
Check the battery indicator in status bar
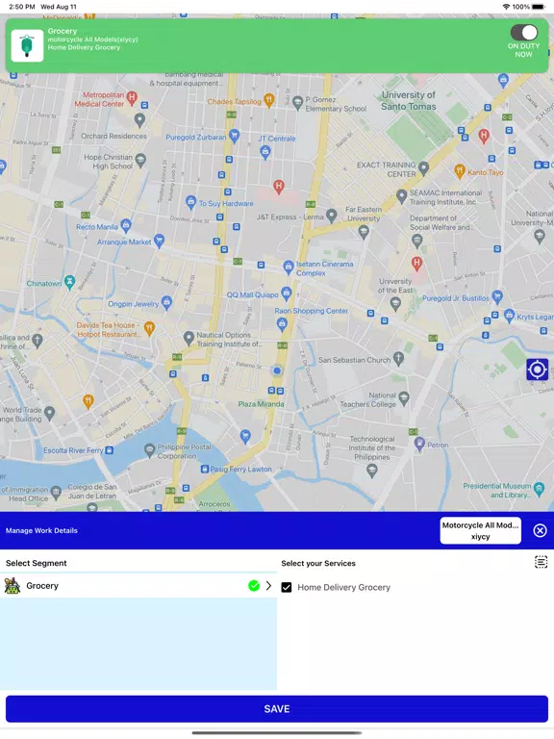pos(539,7)
